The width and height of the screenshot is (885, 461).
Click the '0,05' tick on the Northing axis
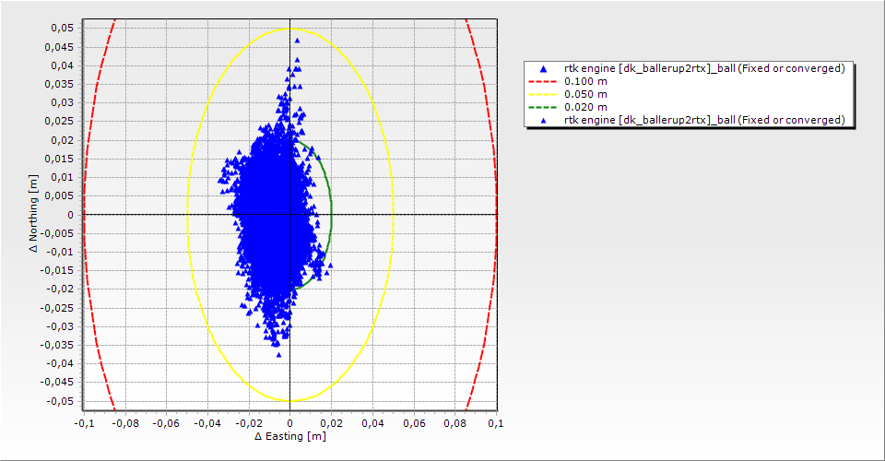click(62, 28)
